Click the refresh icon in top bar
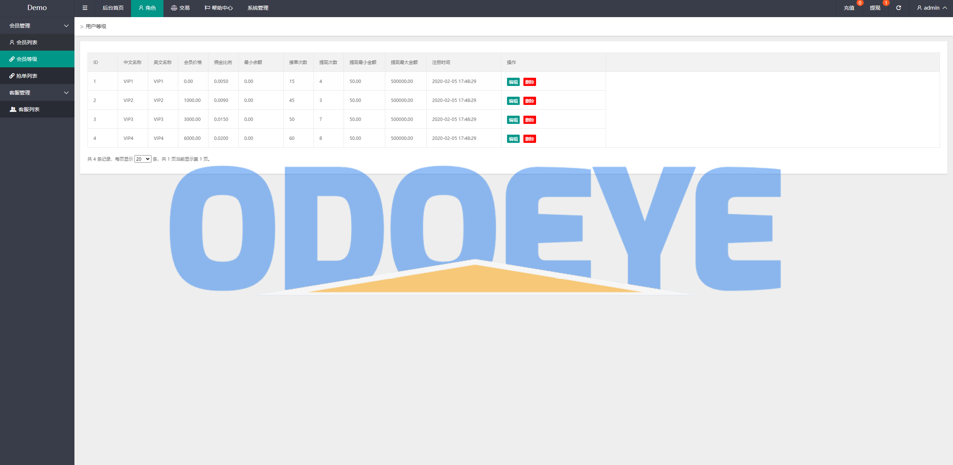 (898, 8)
